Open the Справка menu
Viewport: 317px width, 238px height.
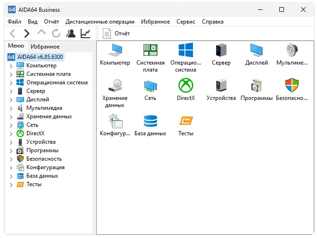pyautogui.click(x=213, y=22)
